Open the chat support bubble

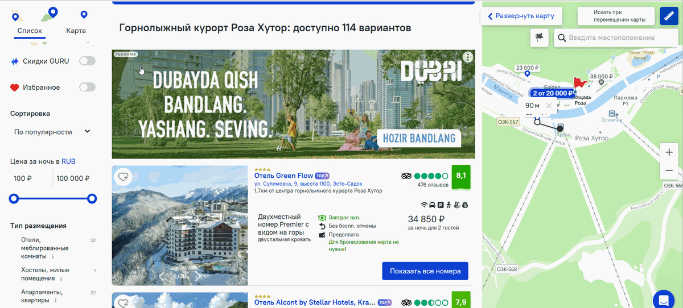click(663, 299)
